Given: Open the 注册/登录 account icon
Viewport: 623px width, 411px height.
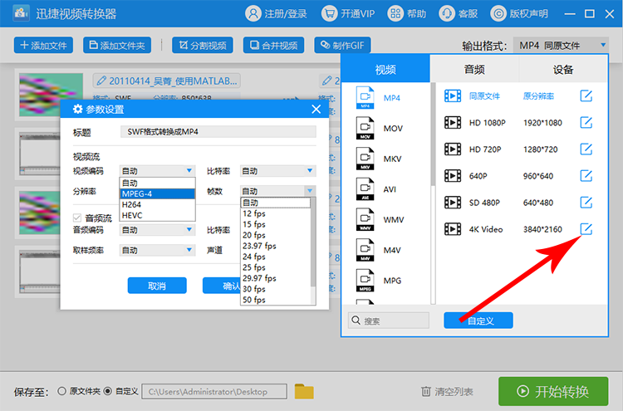Looking at the screenshot, I should (253, 13).
